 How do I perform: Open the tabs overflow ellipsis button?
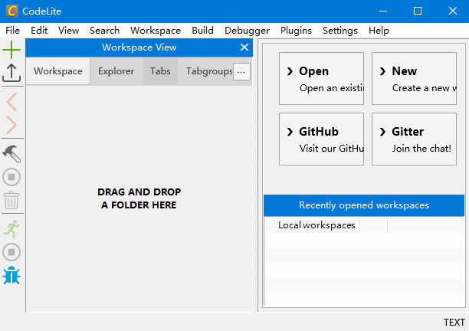[241, 71]
